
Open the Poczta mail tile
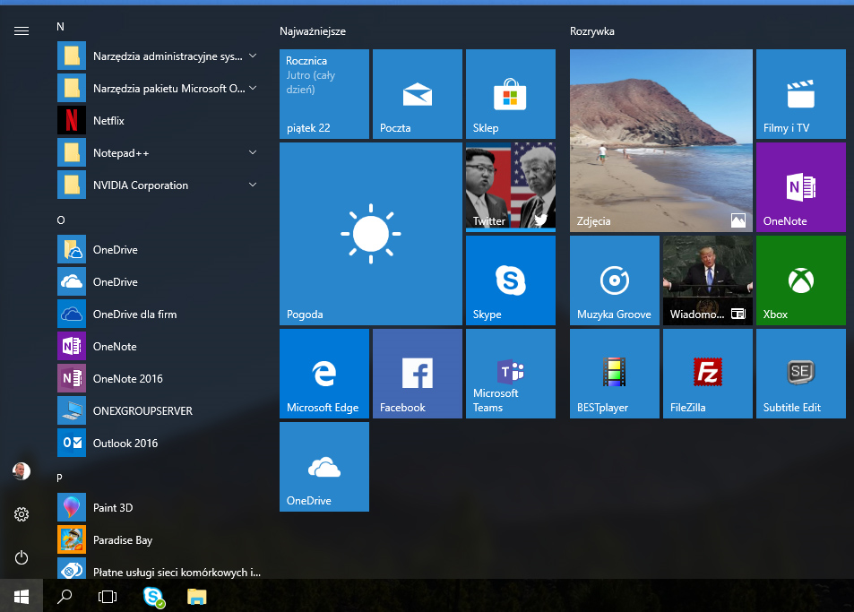click(418, 94)
